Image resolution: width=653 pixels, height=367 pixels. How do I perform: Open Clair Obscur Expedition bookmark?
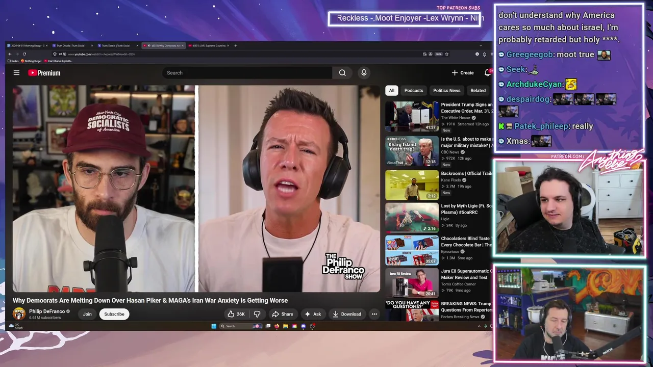coord(58,61)
